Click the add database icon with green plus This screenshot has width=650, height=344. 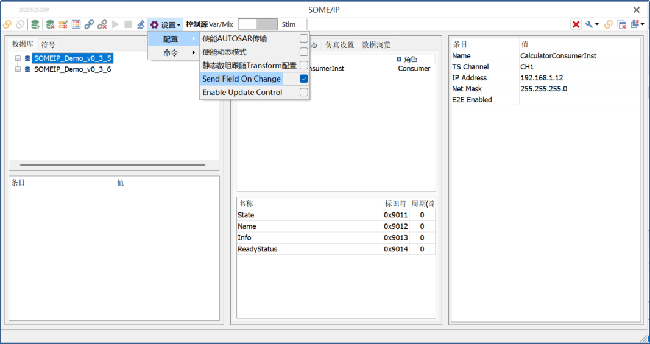coord(36,24)
